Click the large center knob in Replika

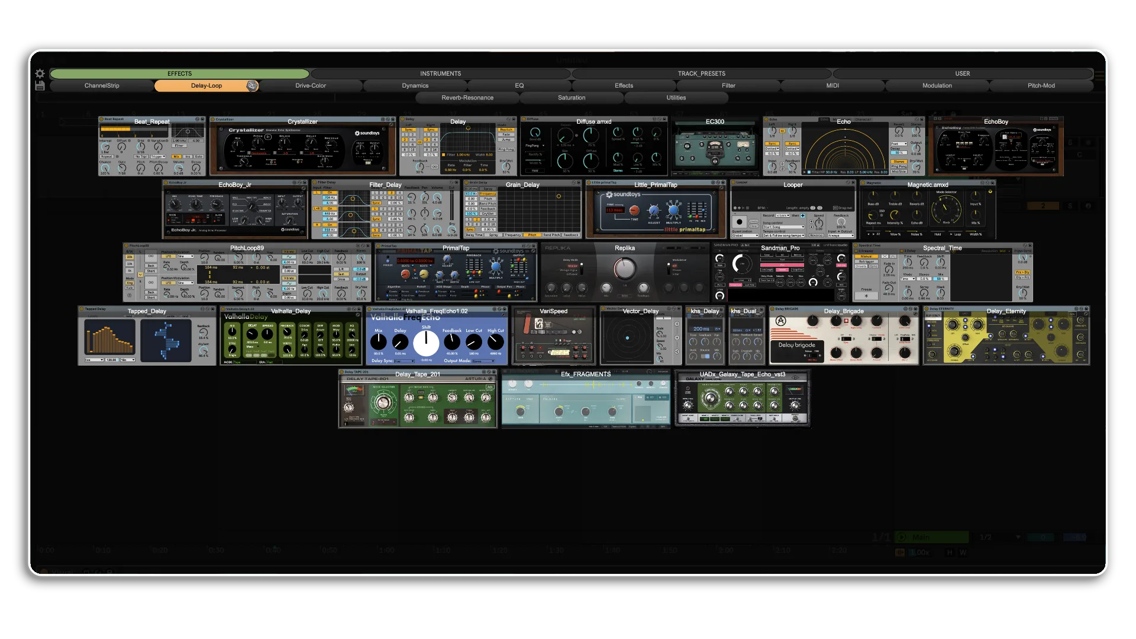pos(624,269)
